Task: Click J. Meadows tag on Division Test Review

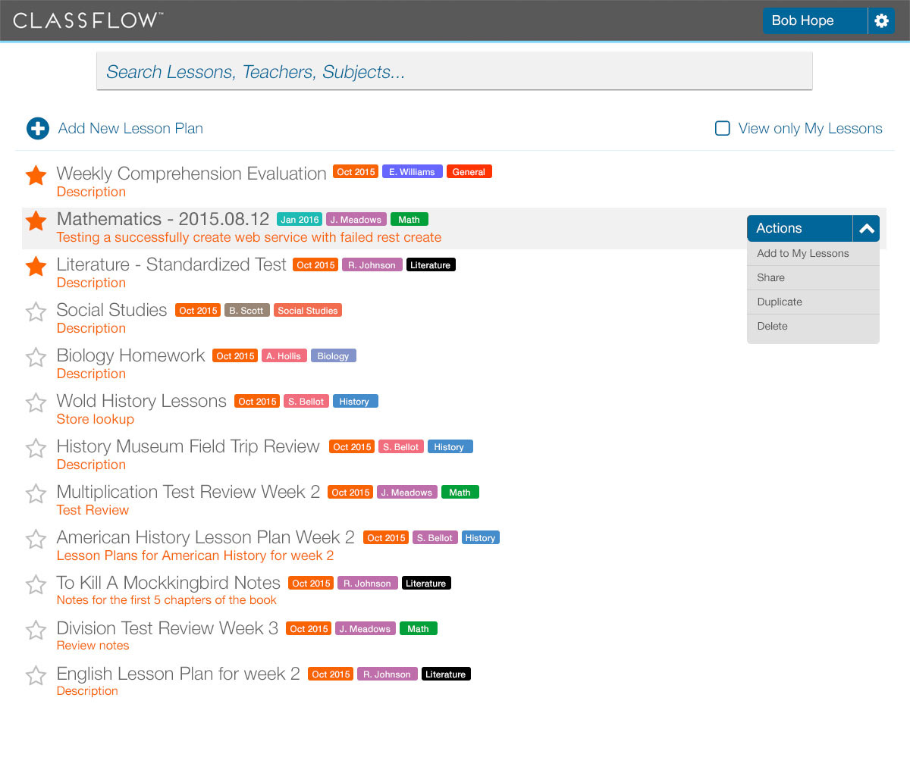Action: coord(366,629)
